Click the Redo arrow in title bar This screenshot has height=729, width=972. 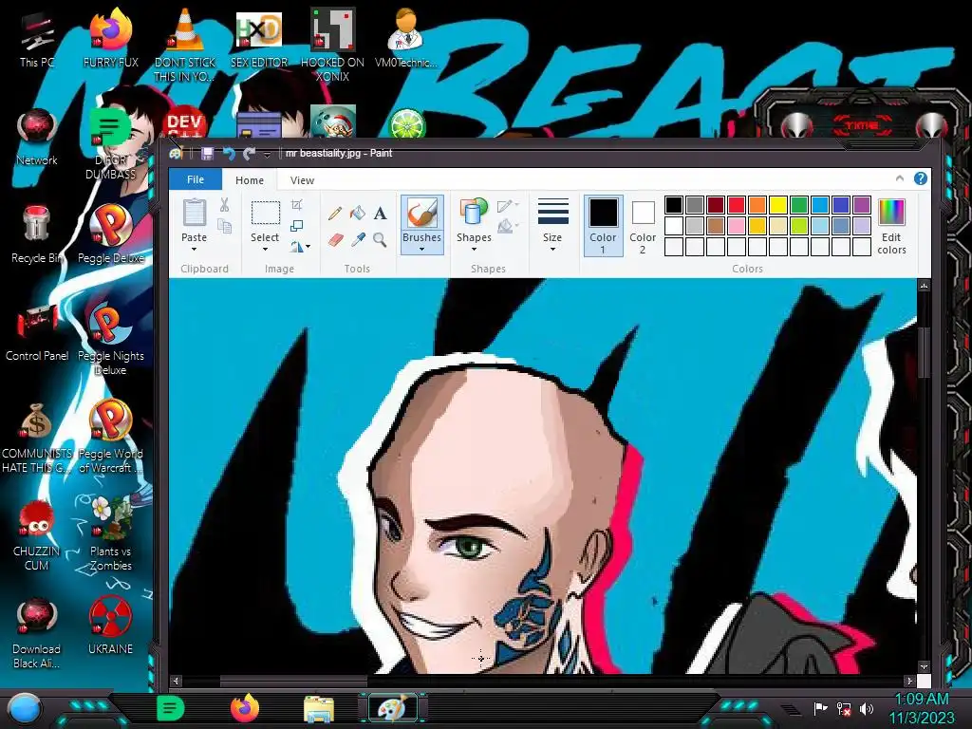point(250,153)
